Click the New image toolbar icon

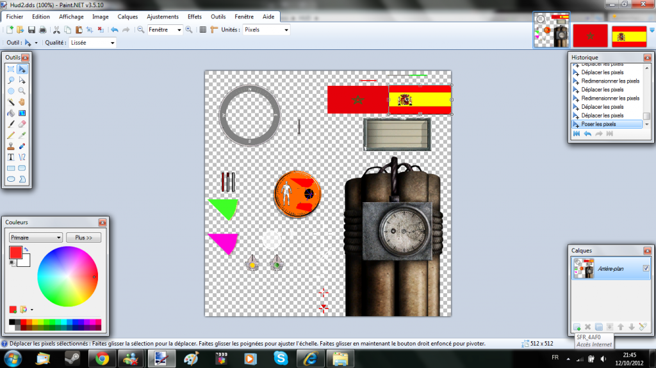tap(9, 29)
